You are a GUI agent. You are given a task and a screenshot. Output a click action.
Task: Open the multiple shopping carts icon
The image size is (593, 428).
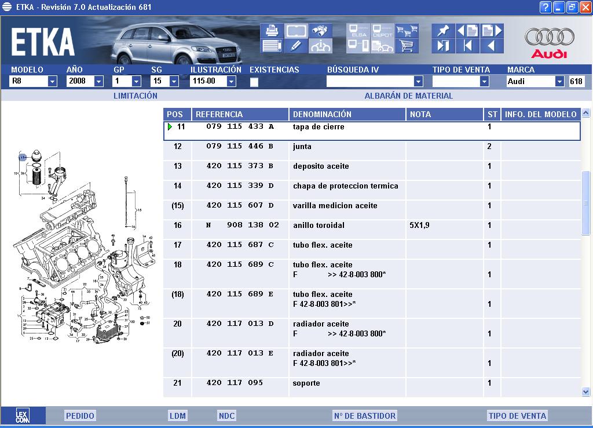[407, 30]
